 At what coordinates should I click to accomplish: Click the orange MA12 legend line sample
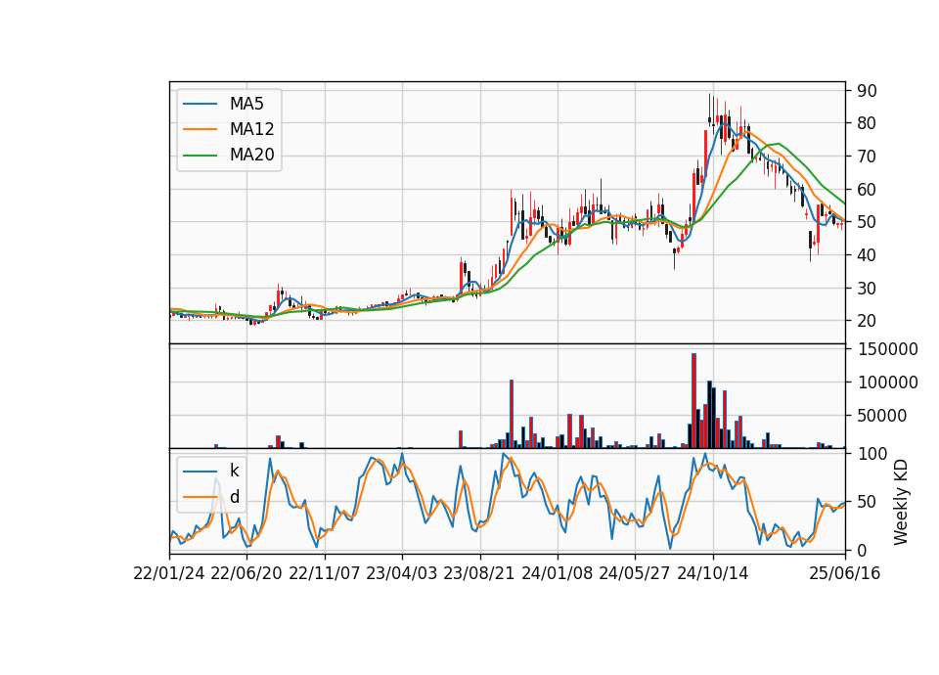(200, 129)
